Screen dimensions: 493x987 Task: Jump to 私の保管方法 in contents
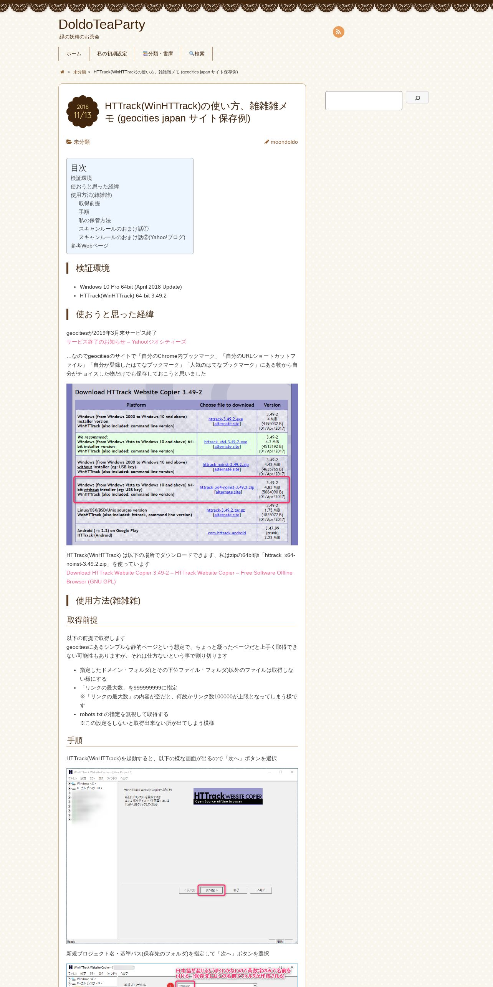(95, 220)
